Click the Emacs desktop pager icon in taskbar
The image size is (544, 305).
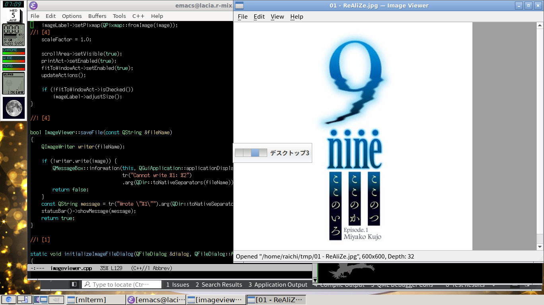click(40, 299)
